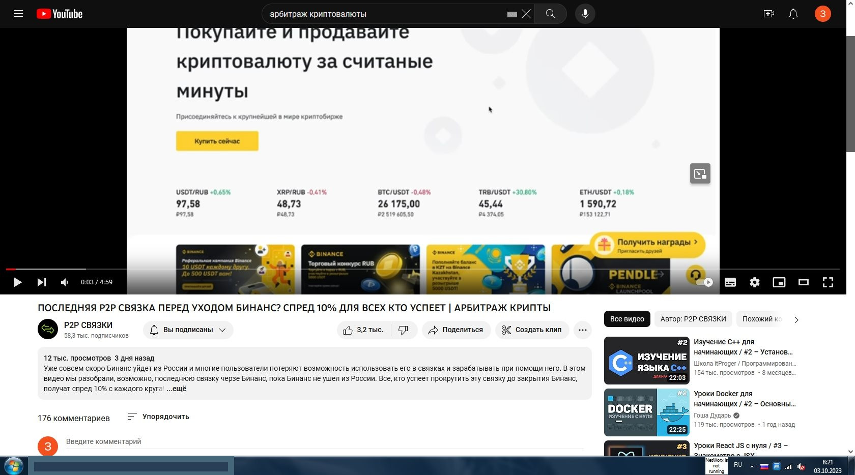The height and width of the screenshot is (475, 855).
Task: Click the Создать клип button
Action: tap(532, 330)
